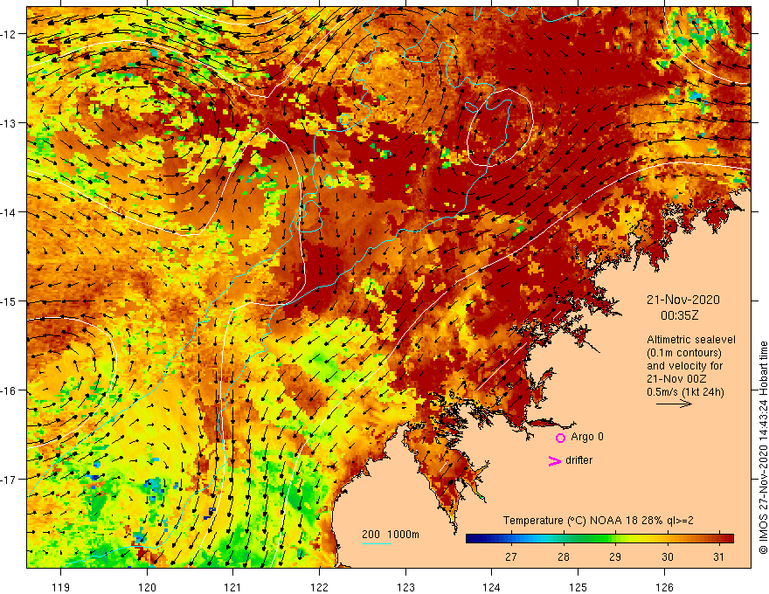Click 'Altimetric sealevel' legend text

(691, 340)
